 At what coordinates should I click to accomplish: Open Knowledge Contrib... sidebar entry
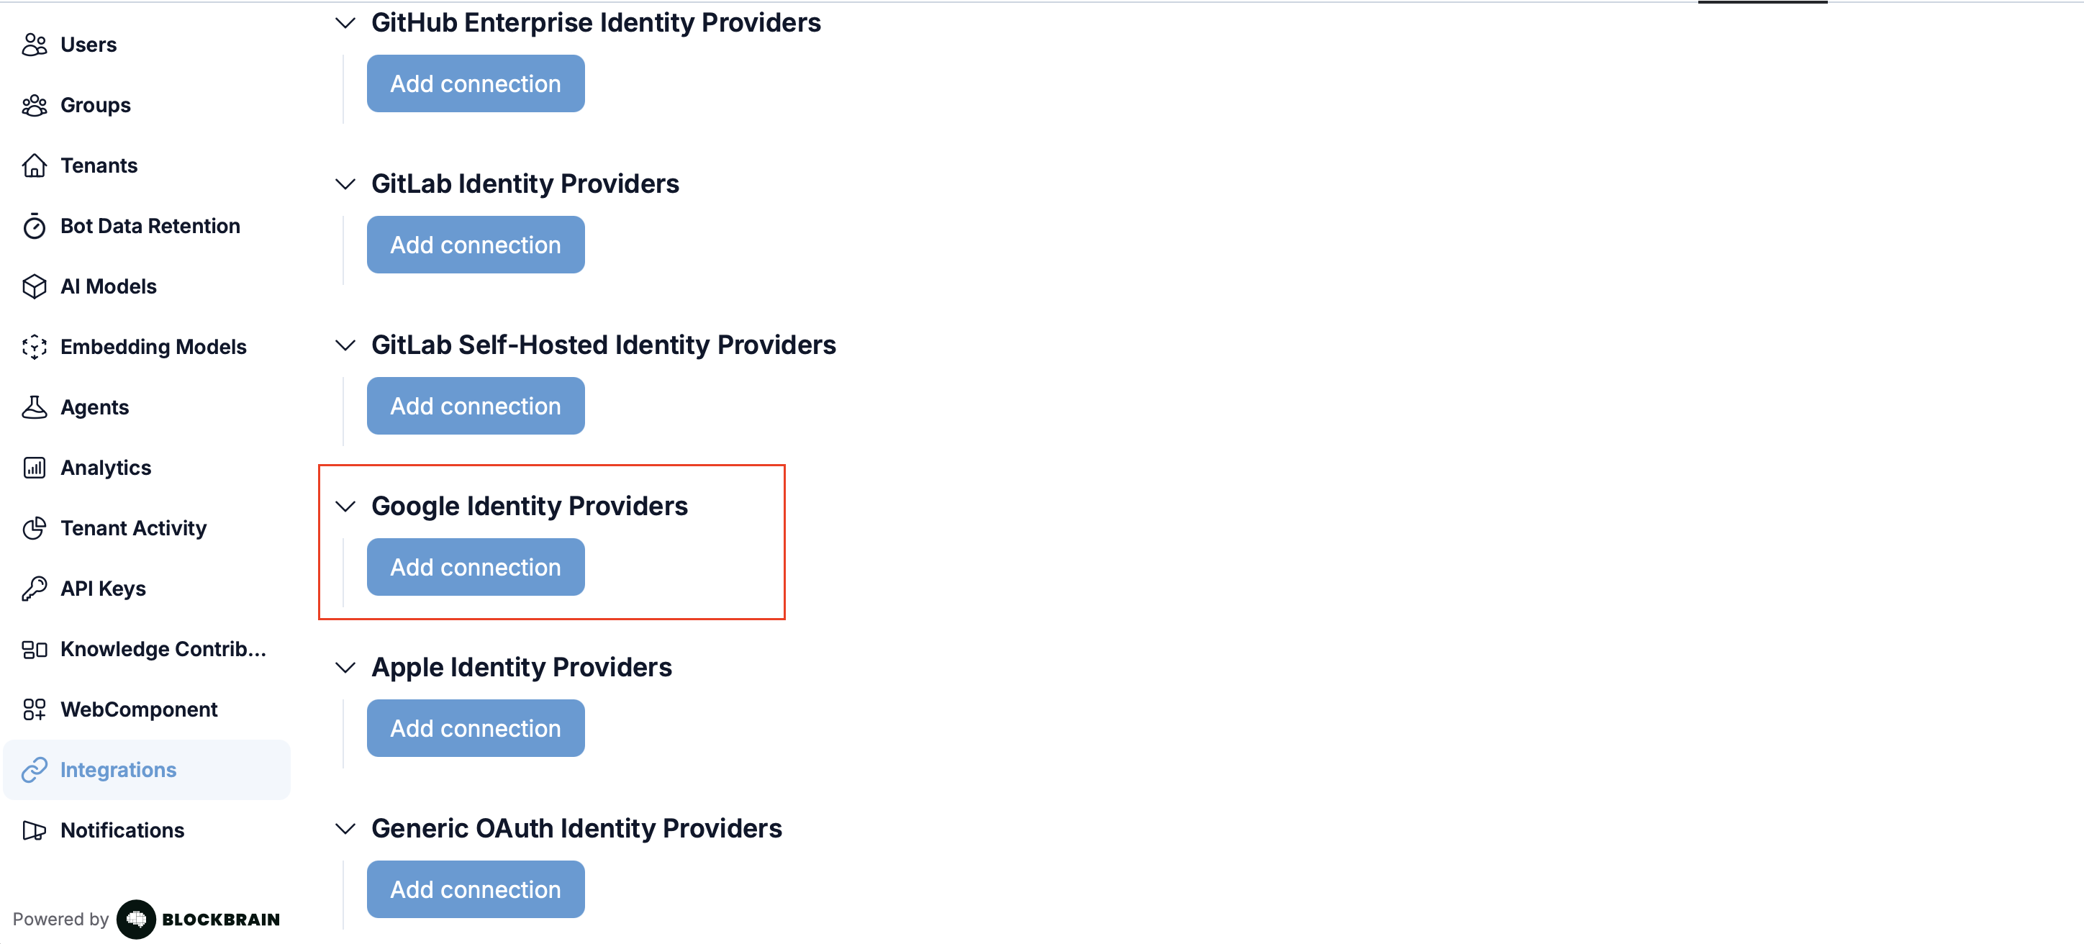[163, 650]
